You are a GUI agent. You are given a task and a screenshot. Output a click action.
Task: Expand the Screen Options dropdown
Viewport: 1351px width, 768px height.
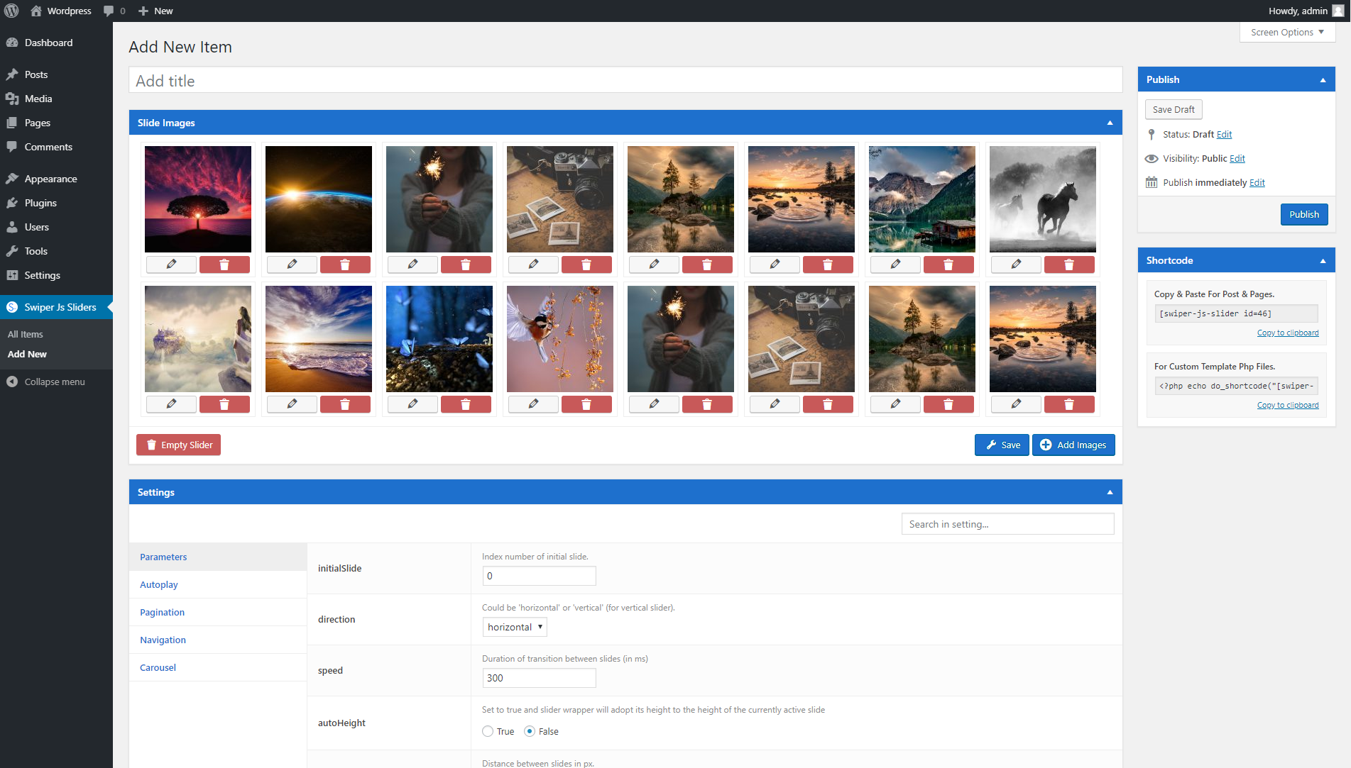click(x=1287, y=32)
